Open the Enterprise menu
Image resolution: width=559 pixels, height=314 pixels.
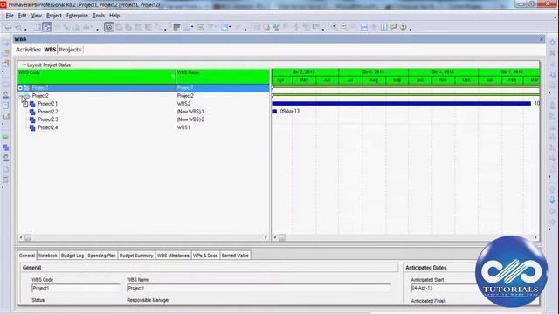(x=77, y=16)
